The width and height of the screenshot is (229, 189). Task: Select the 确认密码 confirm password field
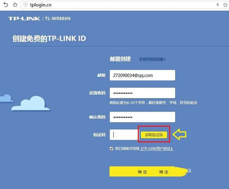coord(142,117)
